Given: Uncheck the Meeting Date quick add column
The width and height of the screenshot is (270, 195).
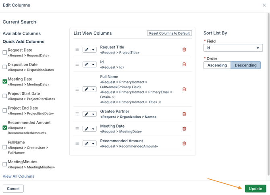Looking at the screenshot, I should tap(5, 81).
